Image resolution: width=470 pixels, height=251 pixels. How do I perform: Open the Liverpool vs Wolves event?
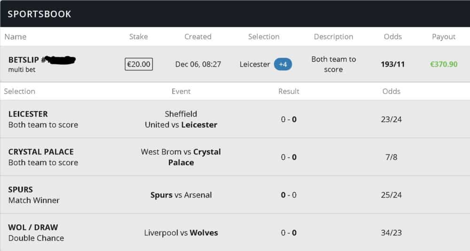point(181,233)
